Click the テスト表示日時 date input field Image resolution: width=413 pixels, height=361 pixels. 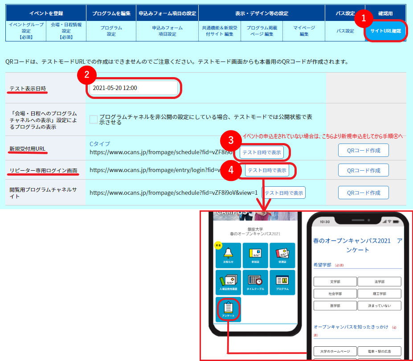pyautogui.click(x=134, y=88)
